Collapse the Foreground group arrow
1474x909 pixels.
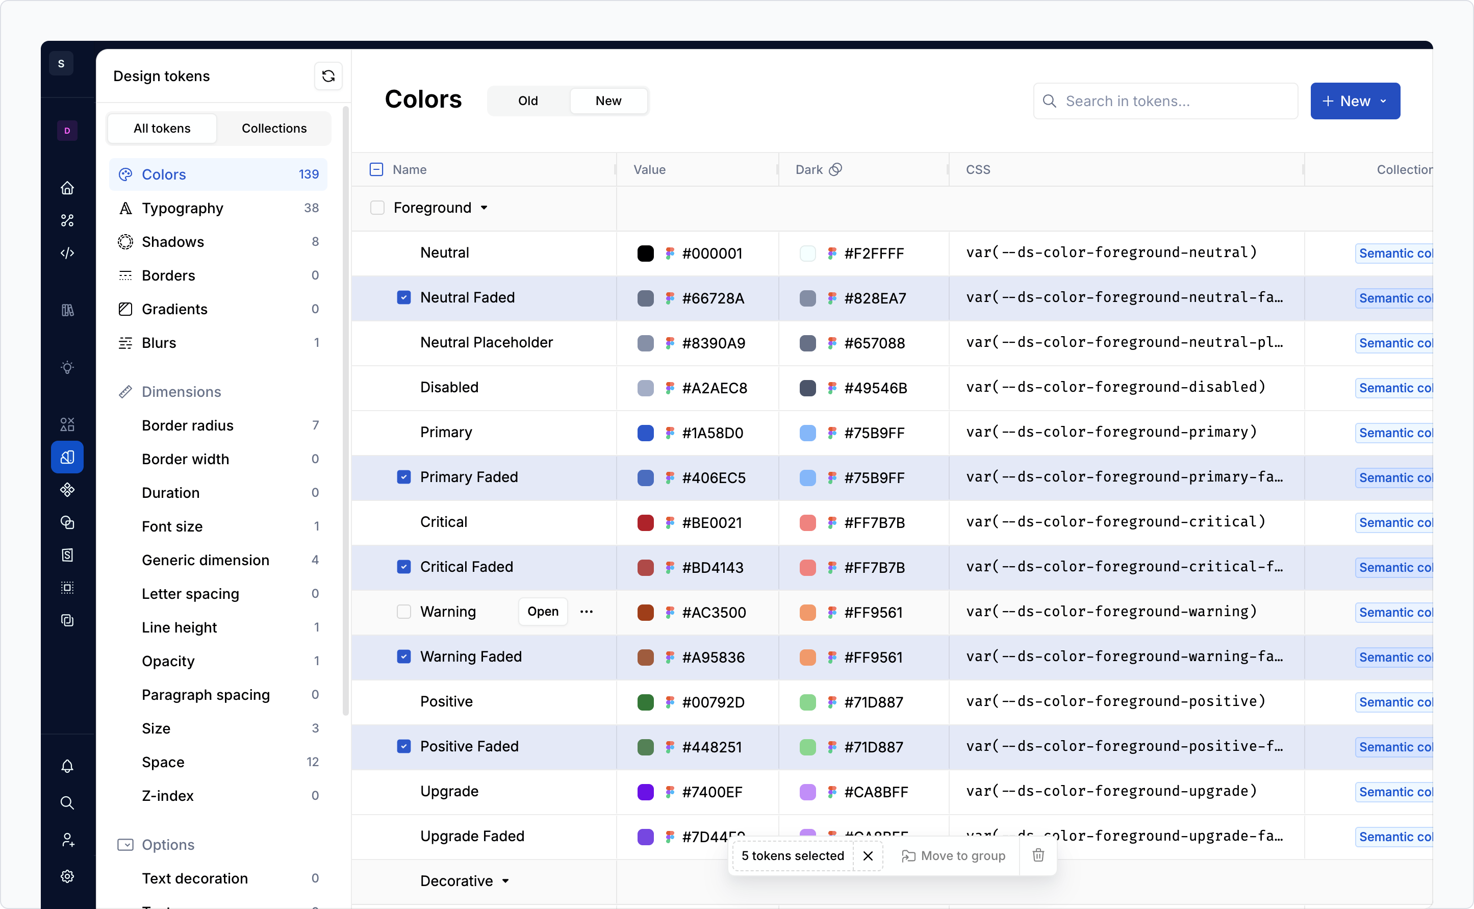point(484,208)
